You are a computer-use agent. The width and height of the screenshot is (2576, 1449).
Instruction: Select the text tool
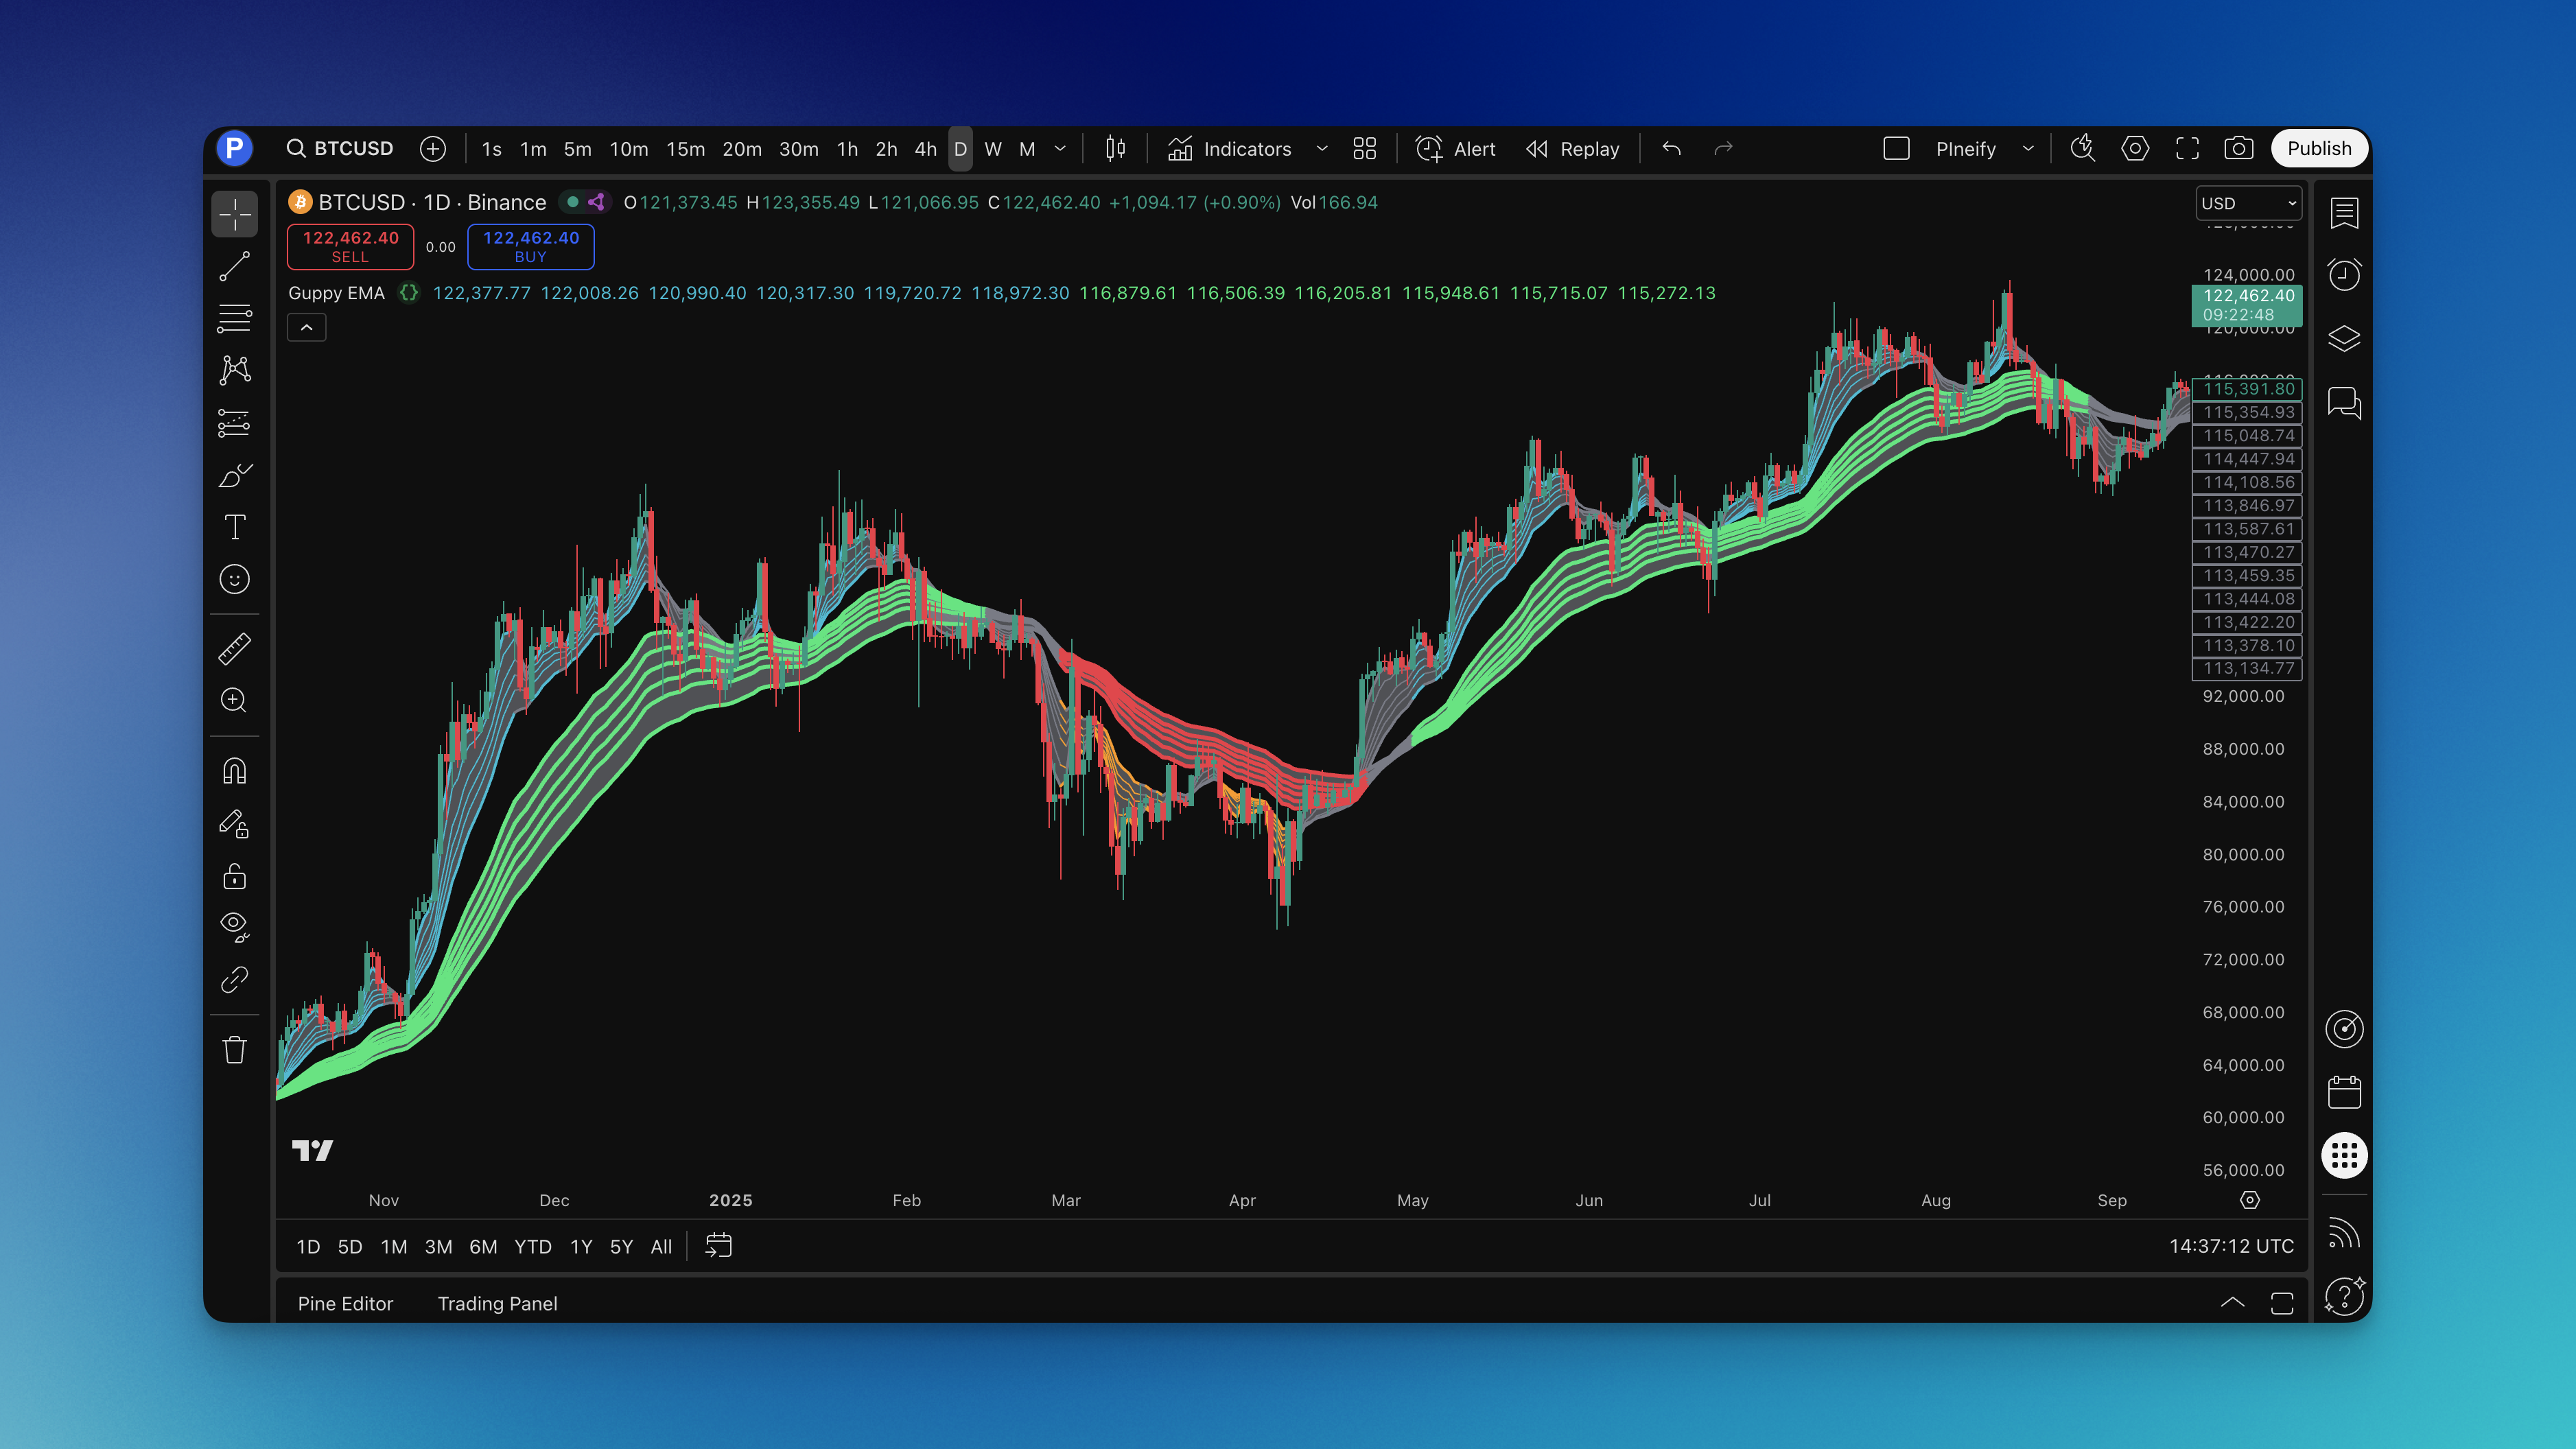[234, 527]
